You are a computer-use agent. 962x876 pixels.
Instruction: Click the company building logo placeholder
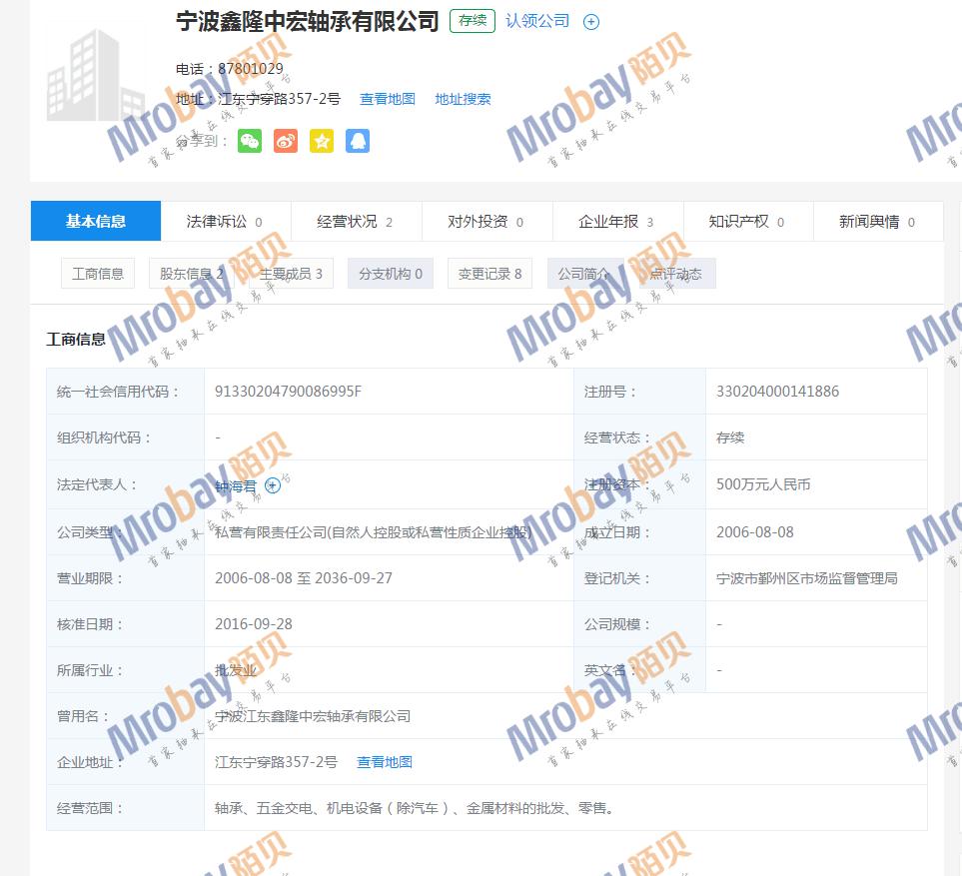(x=95, y=75)
